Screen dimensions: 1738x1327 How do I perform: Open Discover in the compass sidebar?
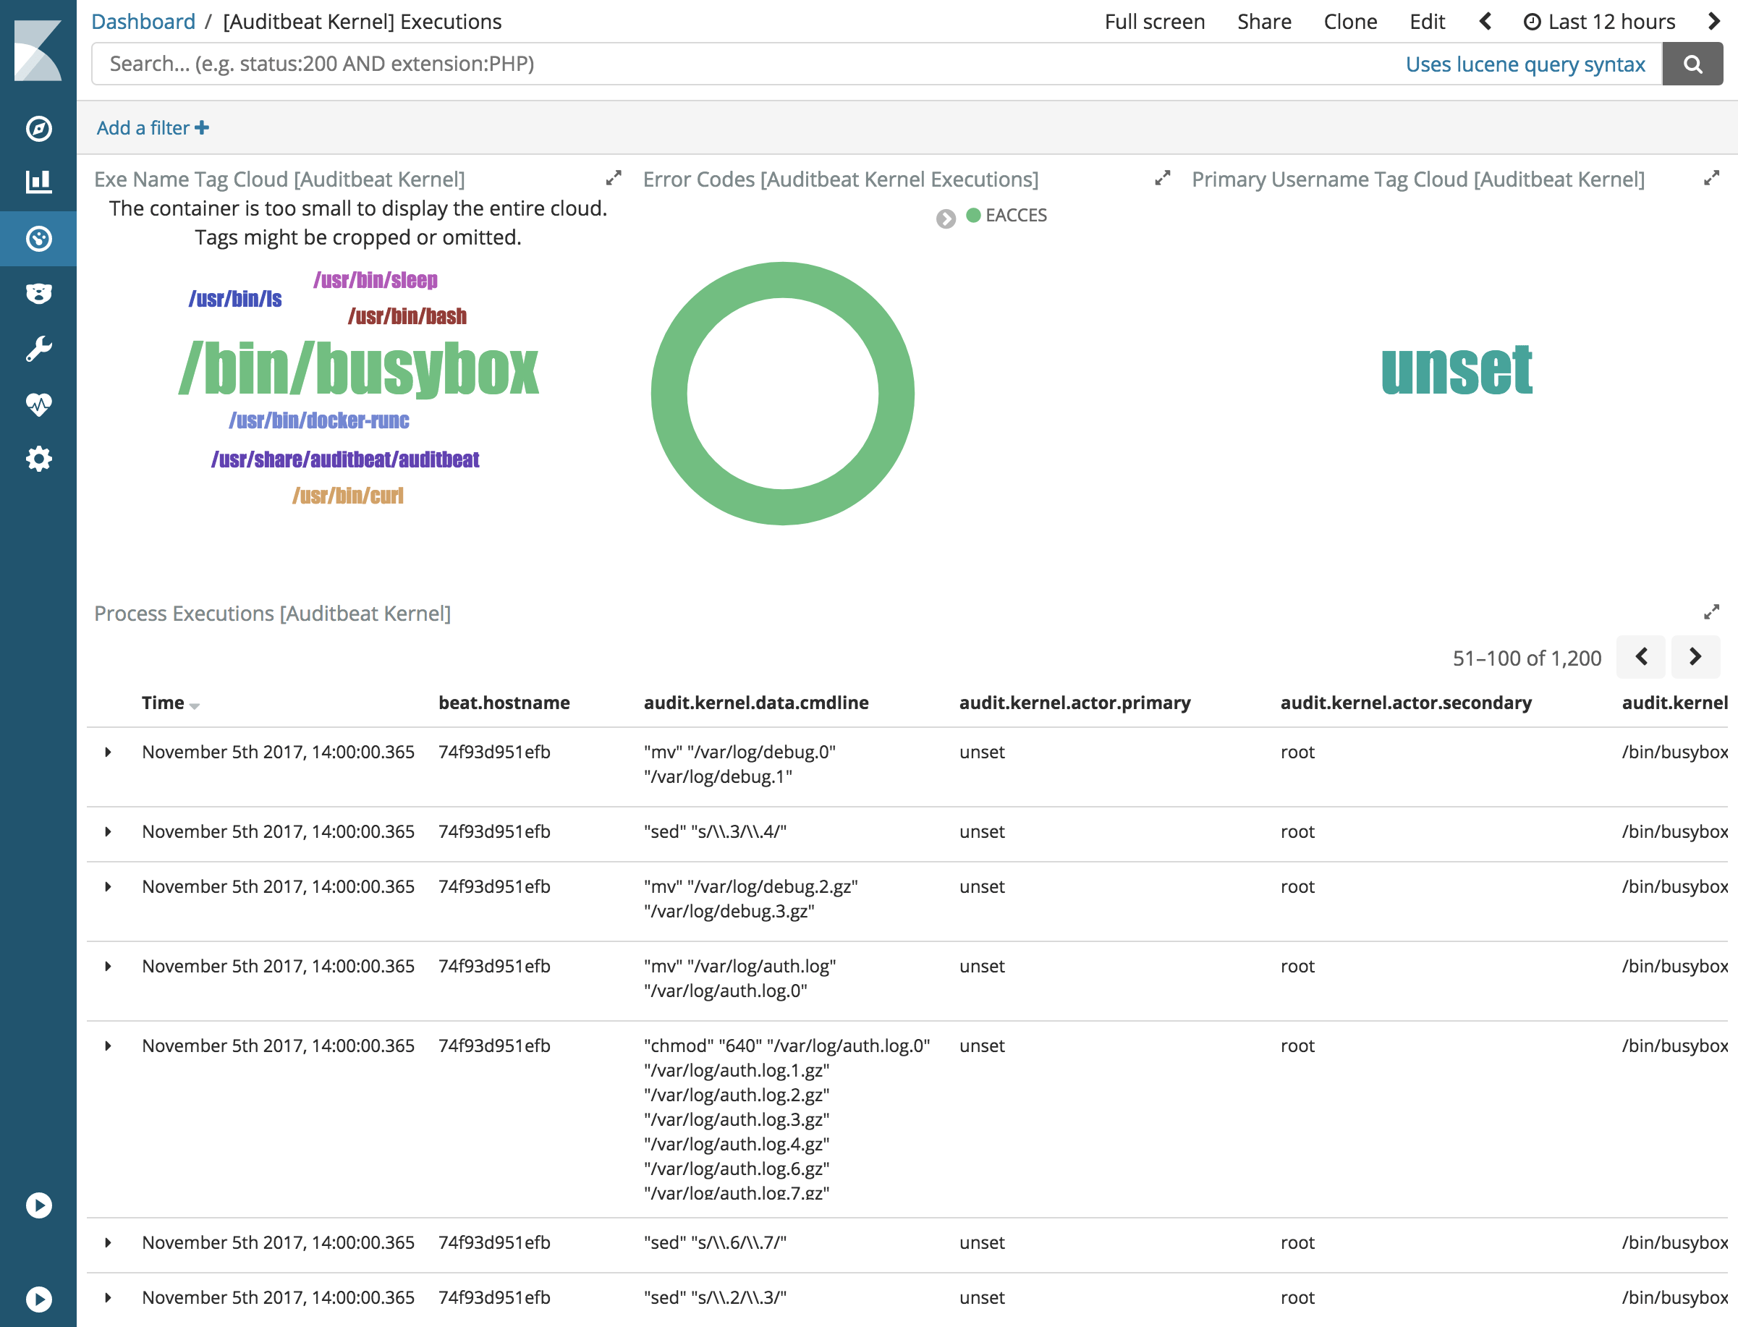tap(38, 129)
